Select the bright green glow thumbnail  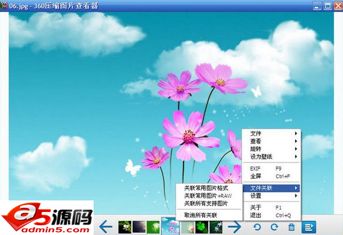tap(153, 227)
